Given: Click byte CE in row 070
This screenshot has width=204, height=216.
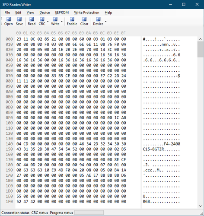Looking at the screenshot, I should 68,76.
